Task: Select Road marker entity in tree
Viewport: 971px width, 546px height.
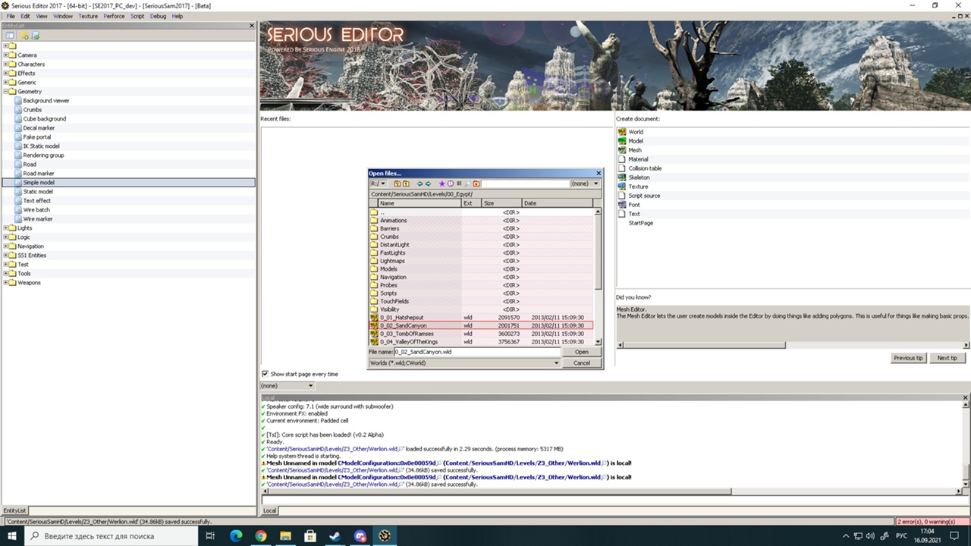Action: [x=39, y=174]
